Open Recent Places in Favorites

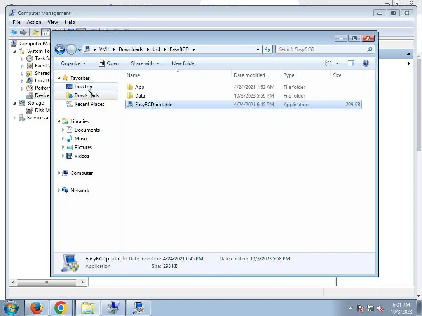point(89,104)
